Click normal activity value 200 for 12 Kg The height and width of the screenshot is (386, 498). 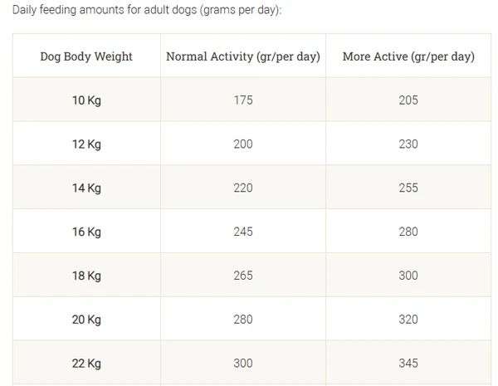click(x=243, y=144)
